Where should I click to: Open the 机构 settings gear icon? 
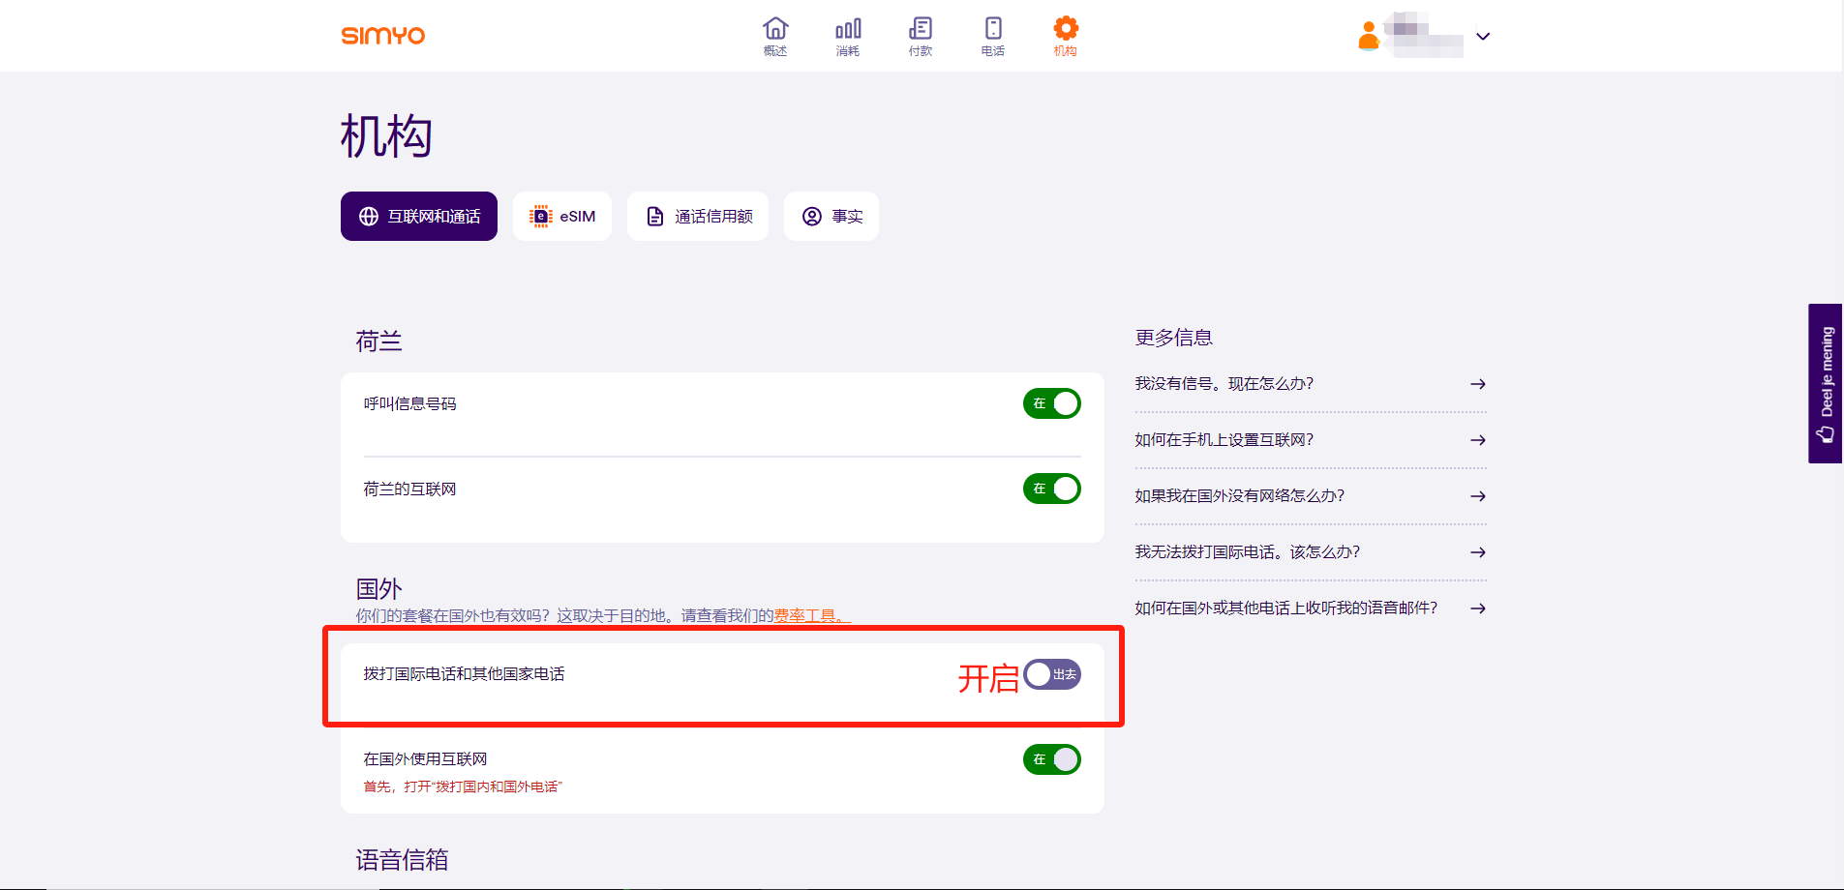tap(1066, 36)
